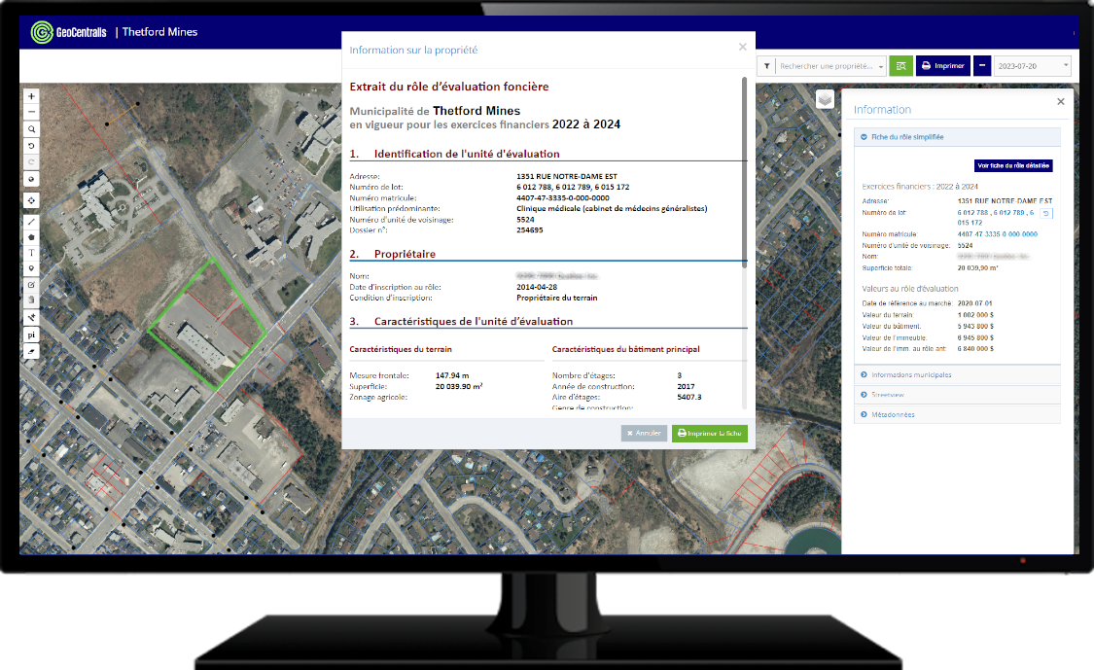The width and height of the screenshot is (1094, 670).
Task: Select the text annotation tool
Action: point(31,253)
